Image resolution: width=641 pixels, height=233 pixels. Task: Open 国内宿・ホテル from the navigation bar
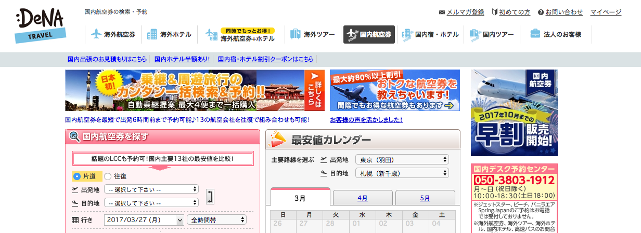click(x=430, y=35)
